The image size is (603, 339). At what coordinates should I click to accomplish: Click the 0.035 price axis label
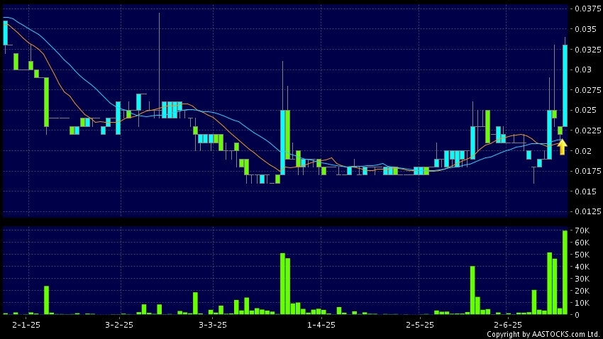(x=586, y=29)
